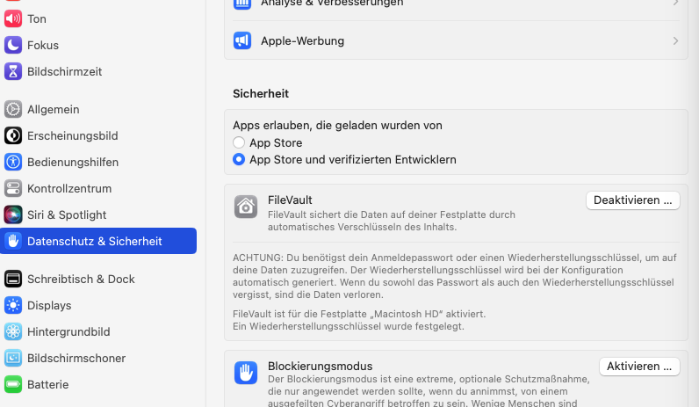This screenshot has width=699, height=407.
Task: Switch to the Displays pane
Action: click(x=49, y=306)
